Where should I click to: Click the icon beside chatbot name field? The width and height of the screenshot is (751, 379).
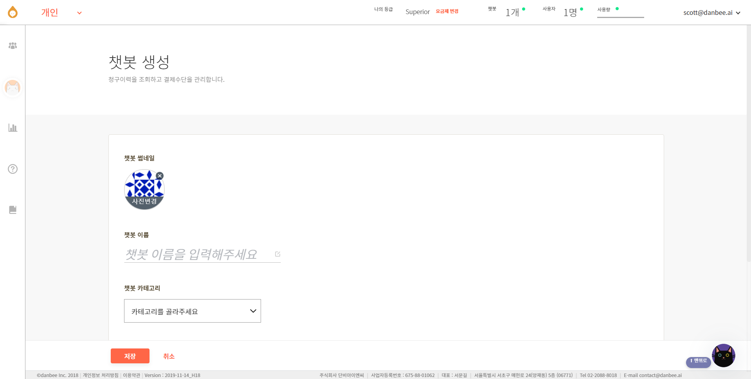tap(277, 254)
